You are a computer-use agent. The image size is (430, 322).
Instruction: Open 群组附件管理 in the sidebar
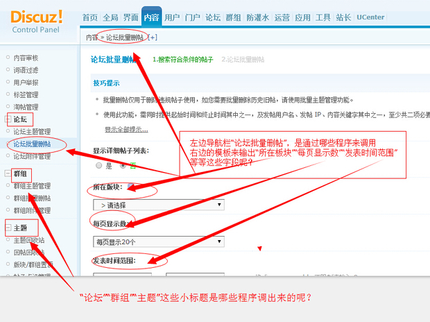(32, 210)
